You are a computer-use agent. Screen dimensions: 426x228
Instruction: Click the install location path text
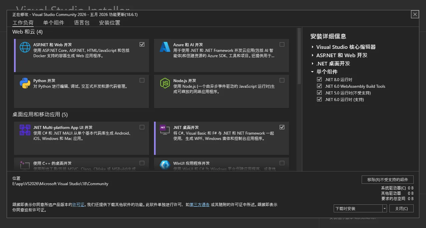(60, 184)
